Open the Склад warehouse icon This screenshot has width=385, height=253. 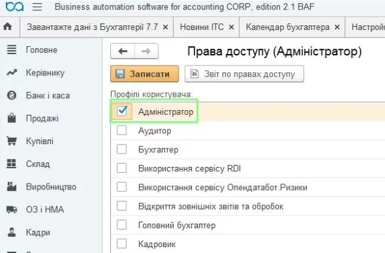click(11, 164)
